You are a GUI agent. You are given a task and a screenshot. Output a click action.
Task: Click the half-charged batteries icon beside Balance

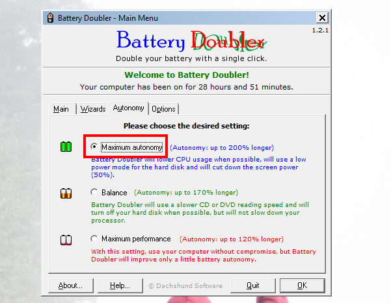[x=66, y=193]
